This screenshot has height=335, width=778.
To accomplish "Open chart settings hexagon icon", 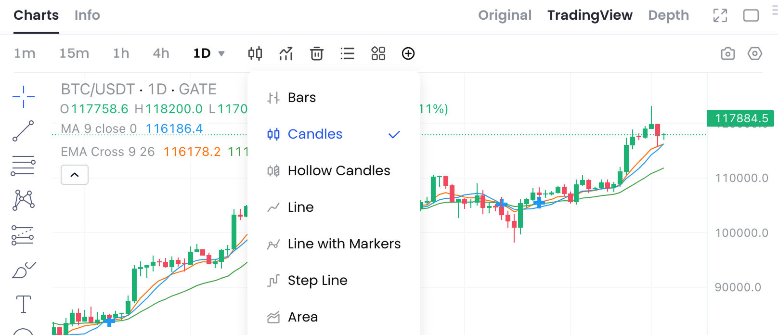I will click(754, 53).
